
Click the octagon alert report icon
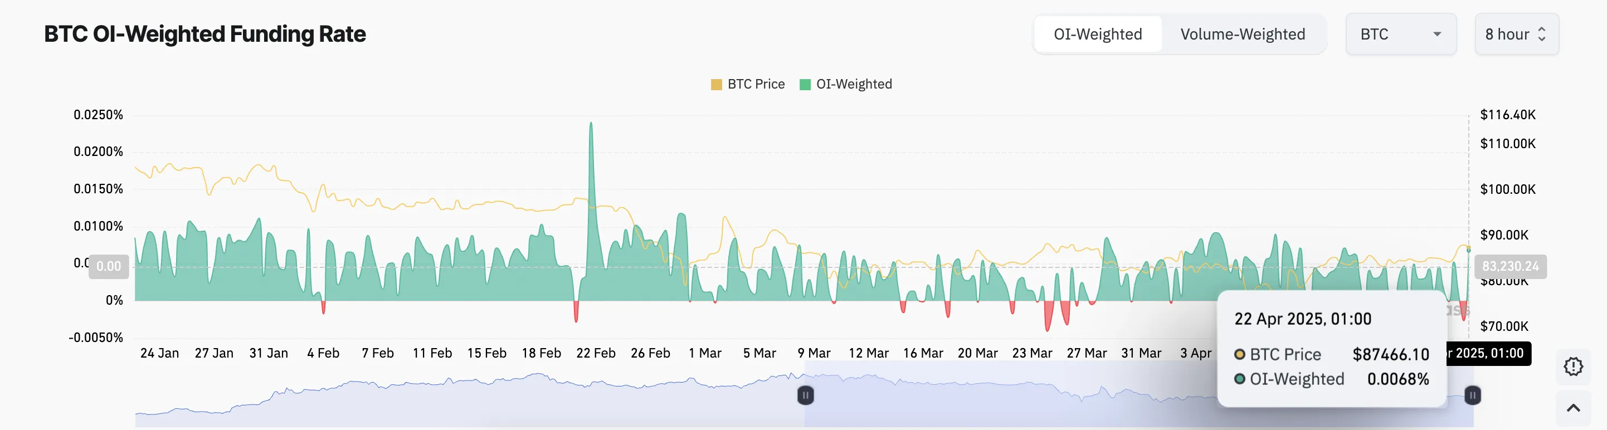(1572, 367)
